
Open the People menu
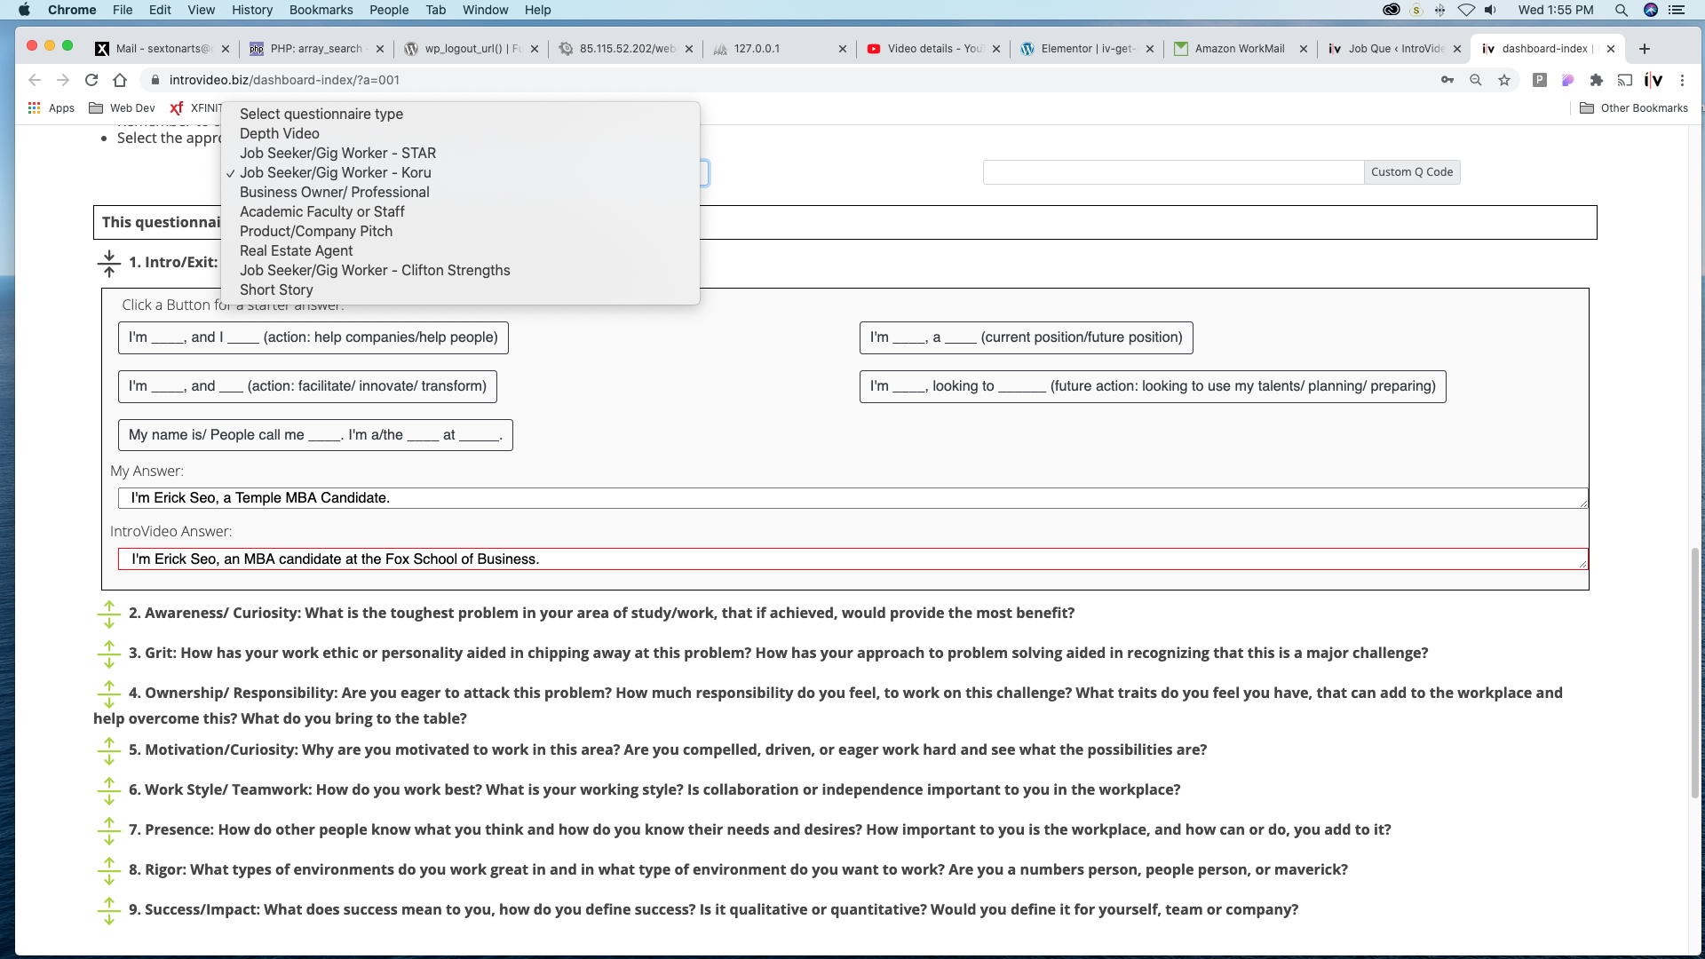pos(389,10)
